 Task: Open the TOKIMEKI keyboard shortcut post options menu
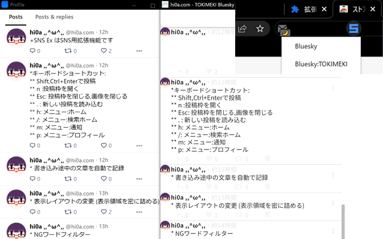[333, 88]
